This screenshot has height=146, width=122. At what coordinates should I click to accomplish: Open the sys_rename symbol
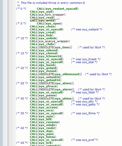pyautogui.click(x=49, y=122)
